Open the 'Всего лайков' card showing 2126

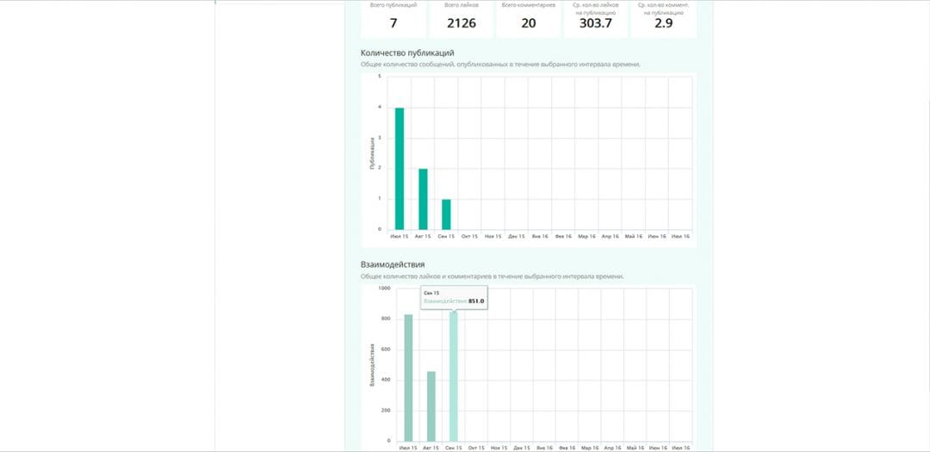tap(461, 17)
